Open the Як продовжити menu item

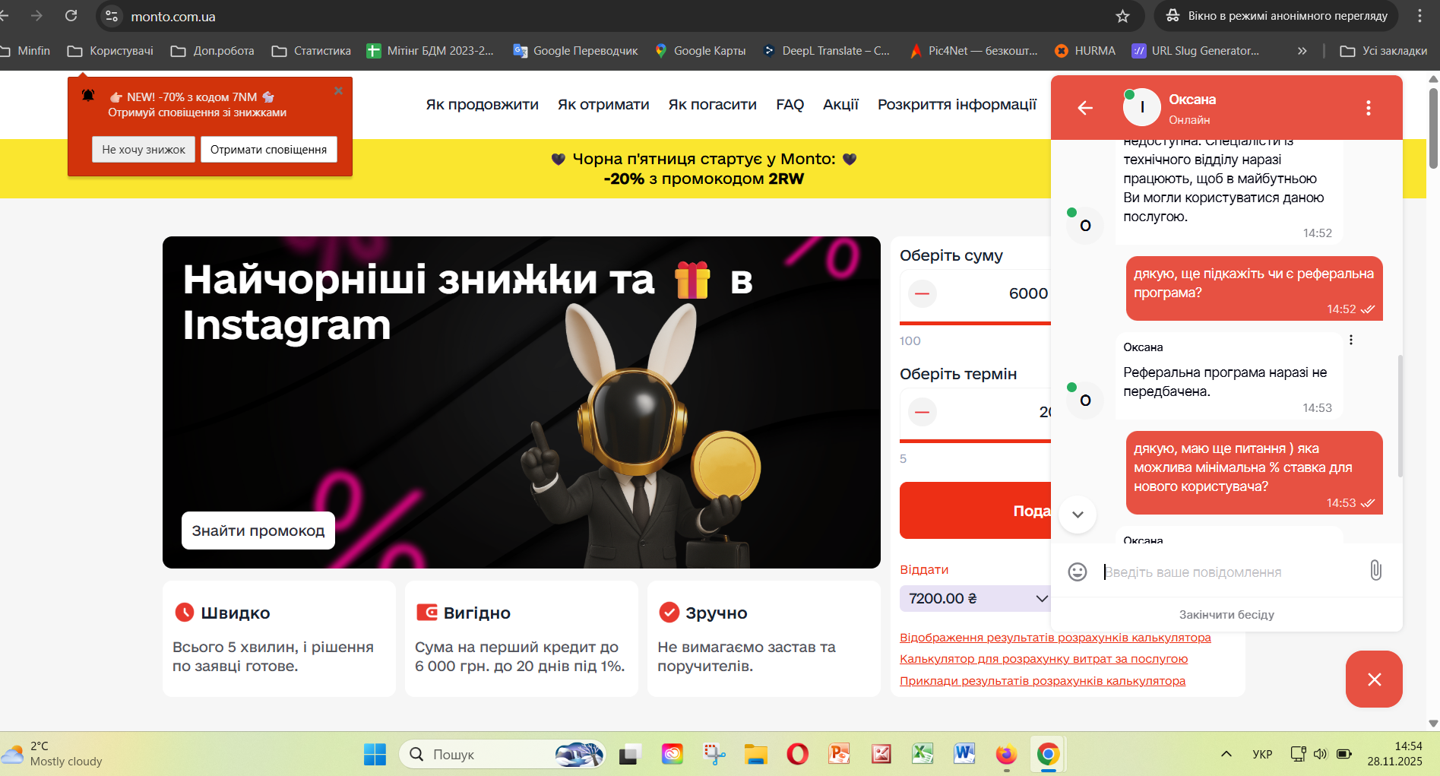point(482,104)
